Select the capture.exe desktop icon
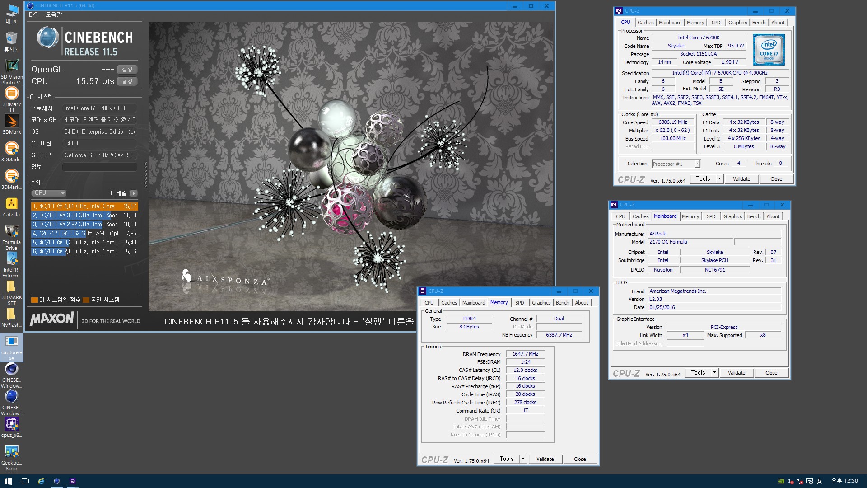Image resolution: width=867 pixels, height=488 pixels. pos(11,347)
